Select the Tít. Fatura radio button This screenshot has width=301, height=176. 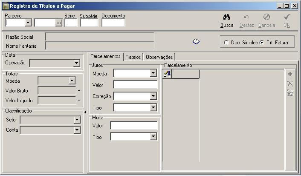pos(262,43)
